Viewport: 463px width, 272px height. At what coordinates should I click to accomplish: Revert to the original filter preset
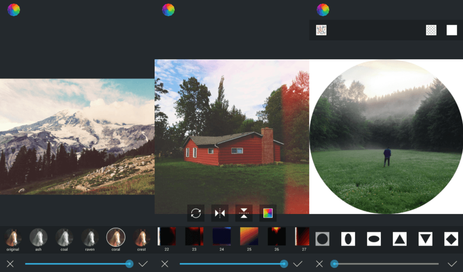pyautogui.click(x=12, y=238)
